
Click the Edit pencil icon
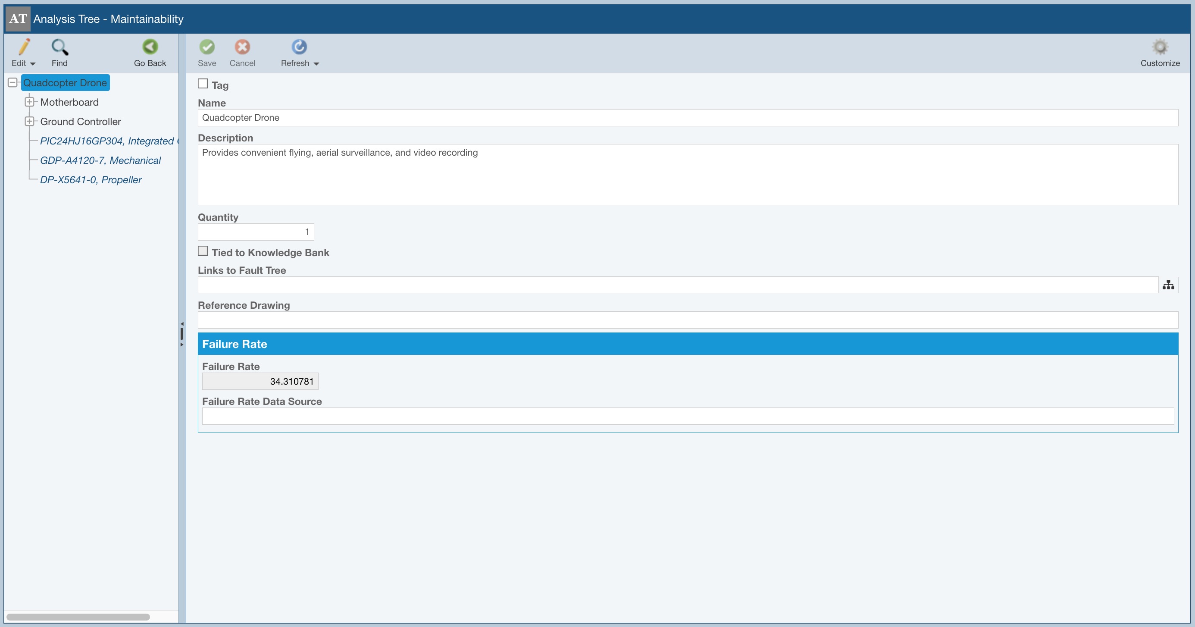[24, 47]
